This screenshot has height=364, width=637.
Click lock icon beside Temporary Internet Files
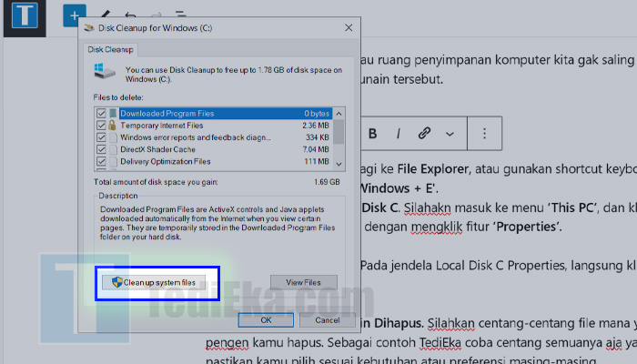[113, 126]
